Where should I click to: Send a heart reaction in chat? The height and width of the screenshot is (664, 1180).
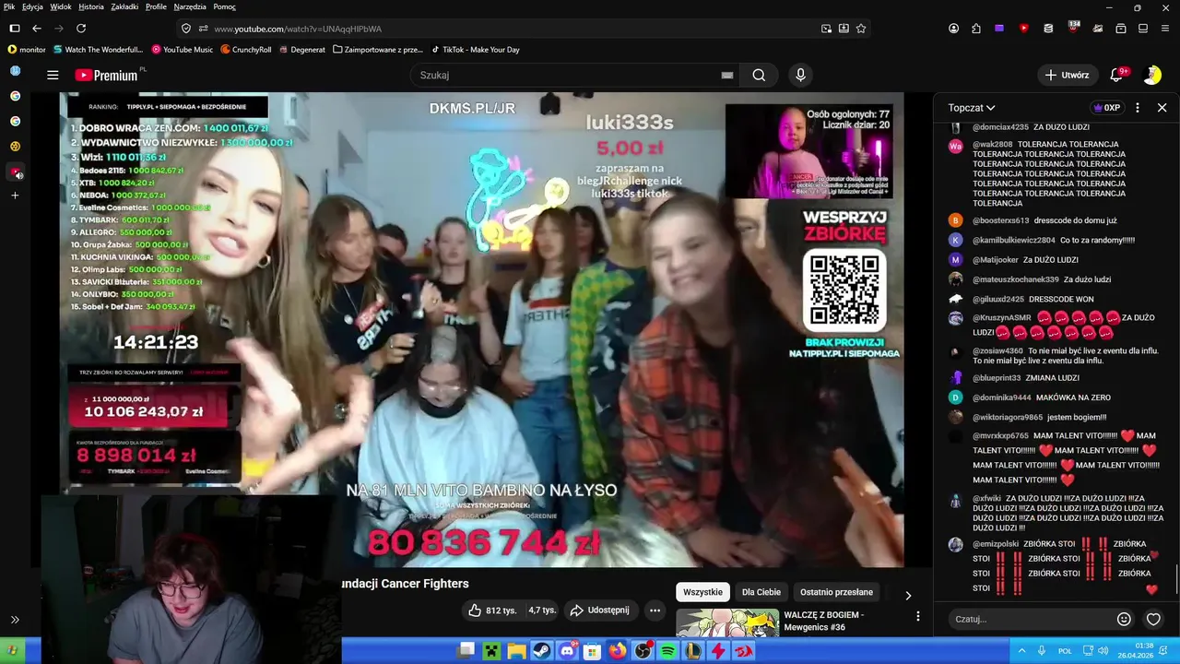(1153, 619)
